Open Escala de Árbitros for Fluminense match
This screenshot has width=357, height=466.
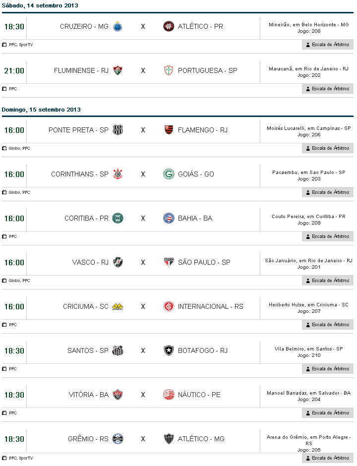[x=328, y=89]
